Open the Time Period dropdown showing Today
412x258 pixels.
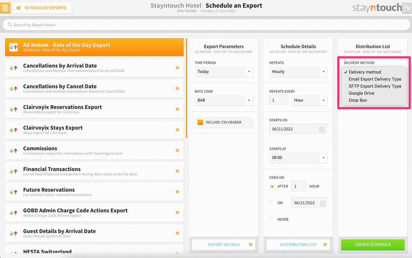223,72
